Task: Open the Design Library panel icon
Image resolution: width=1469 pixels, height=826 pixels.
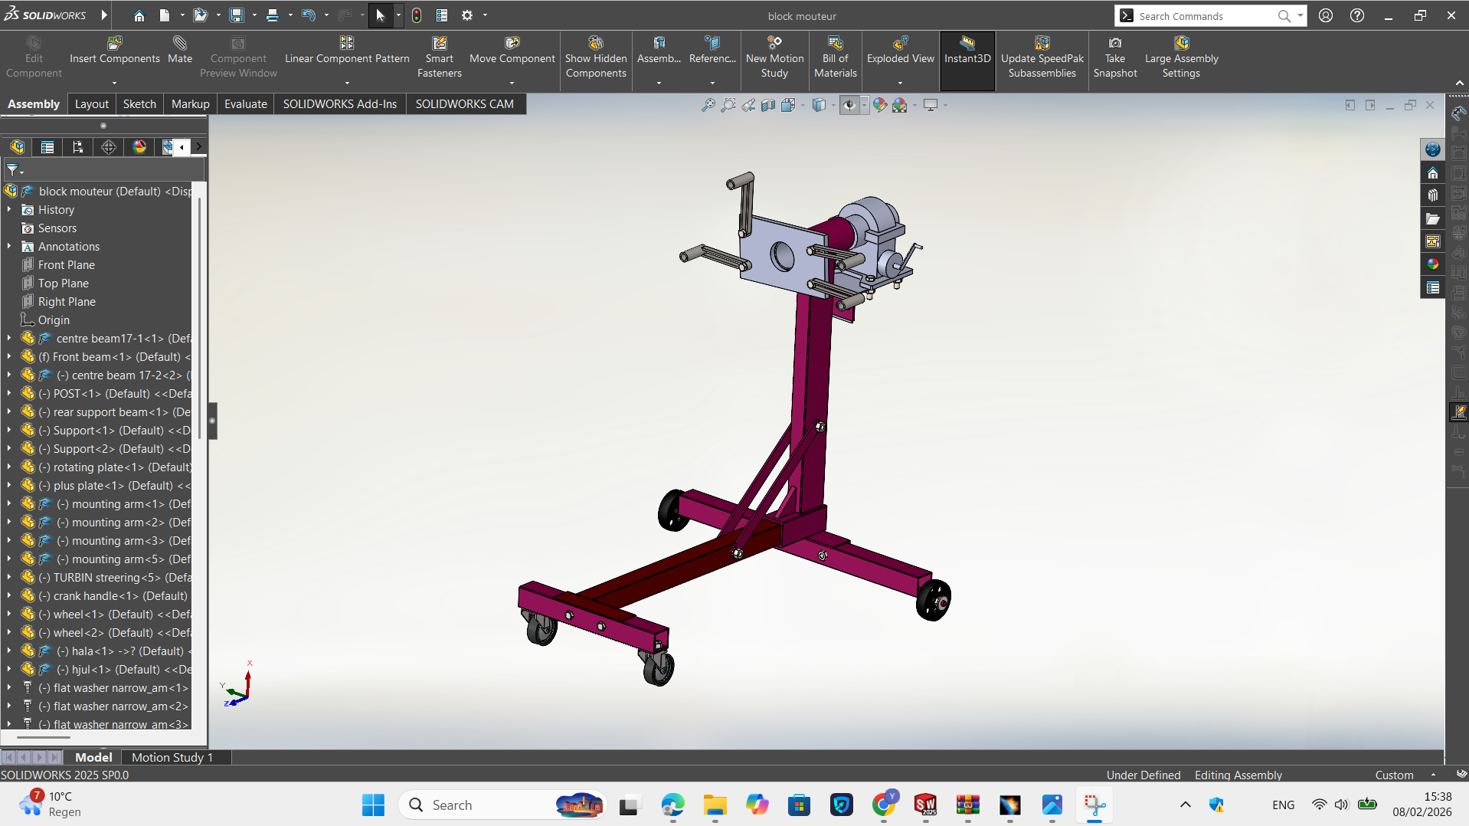Action: tap(1432, 195)
